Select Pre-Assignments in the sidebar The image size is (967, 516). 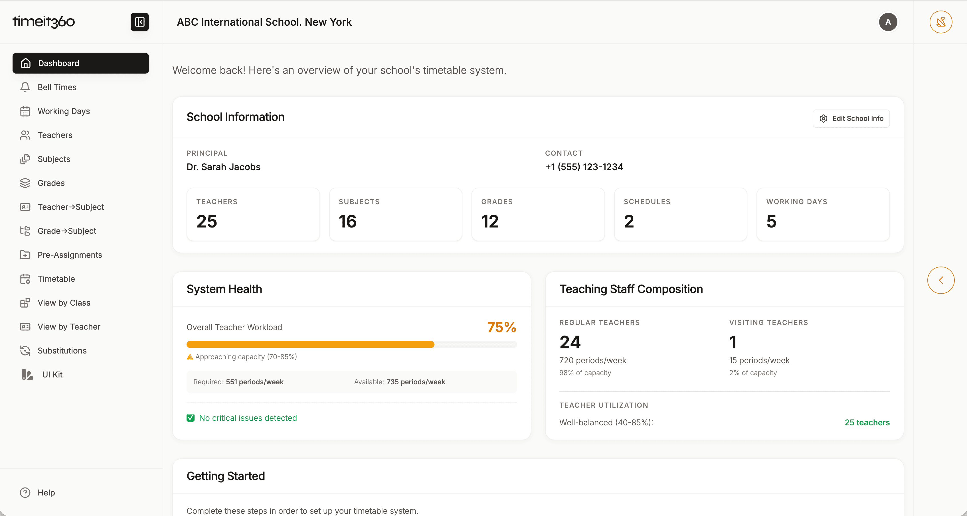70,255
